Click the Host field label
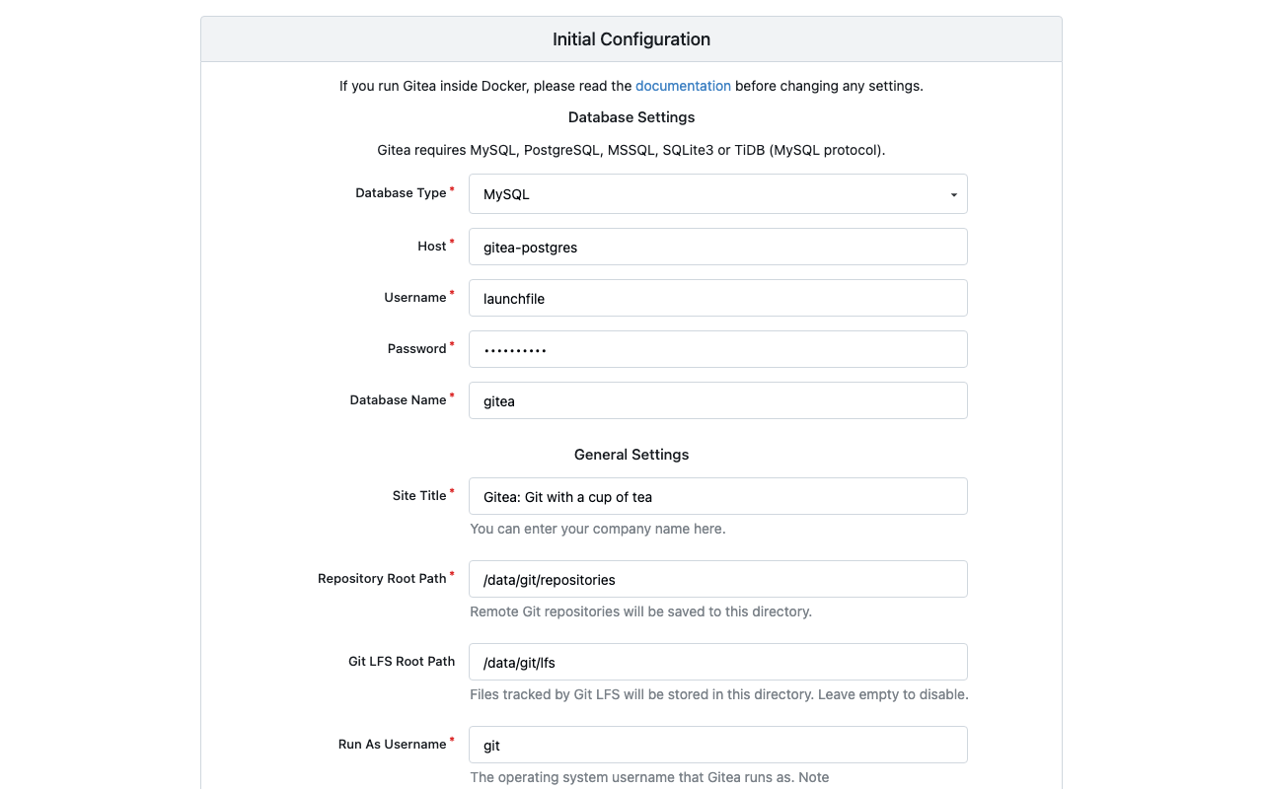This screenshot has width=1263, height=789. [x=432, y=246]
